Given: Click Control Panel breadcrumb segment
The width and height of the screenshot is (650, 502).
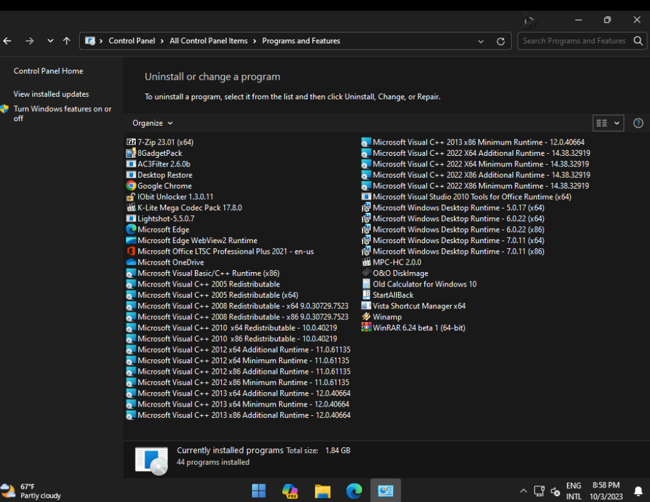Looking at the screenshot, I should [132, 41].
